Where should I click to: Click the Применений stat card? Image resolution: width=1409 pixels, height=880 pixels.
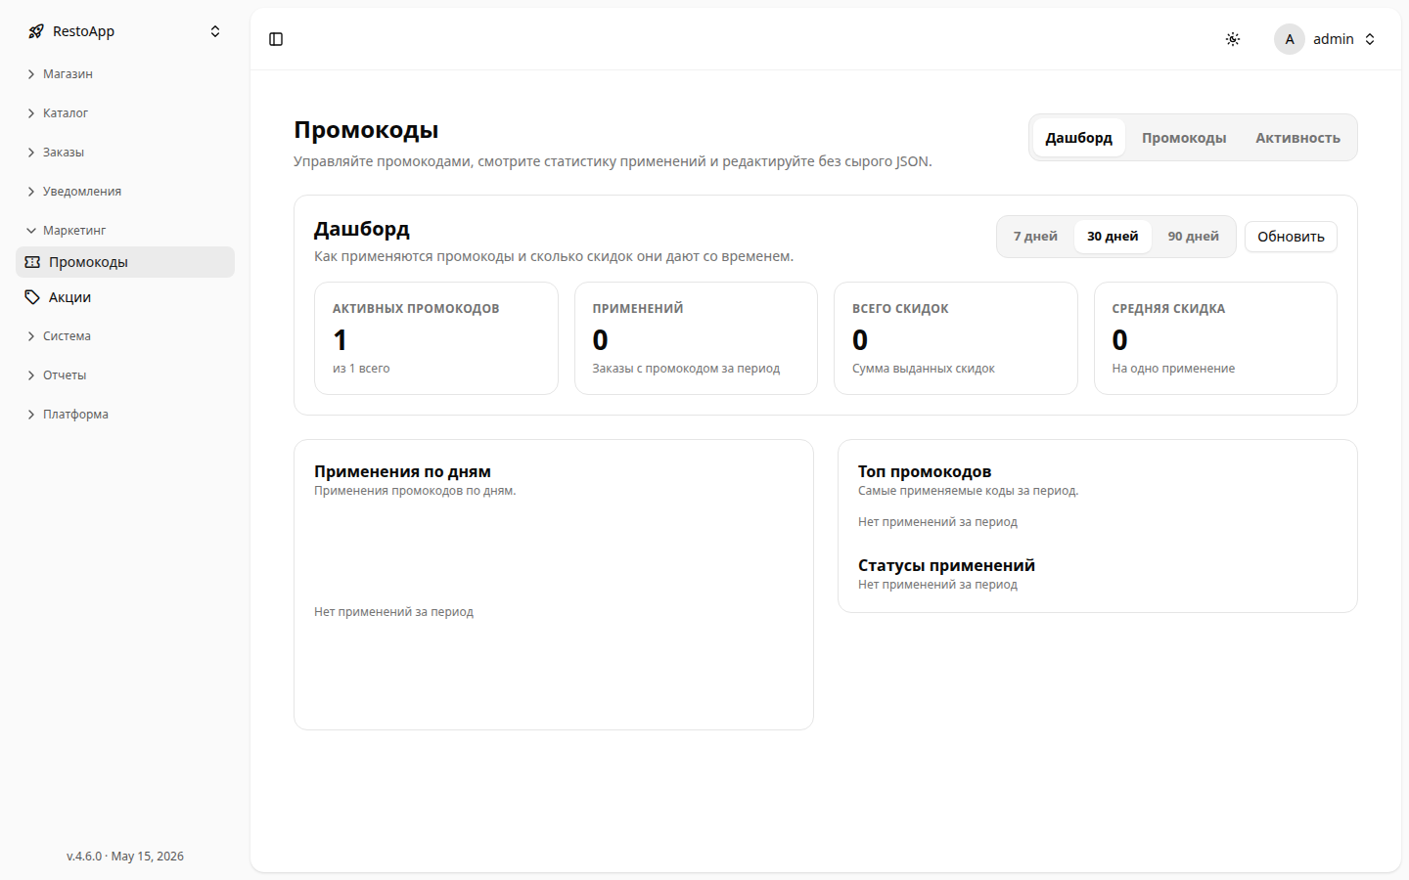click(696, 338)
